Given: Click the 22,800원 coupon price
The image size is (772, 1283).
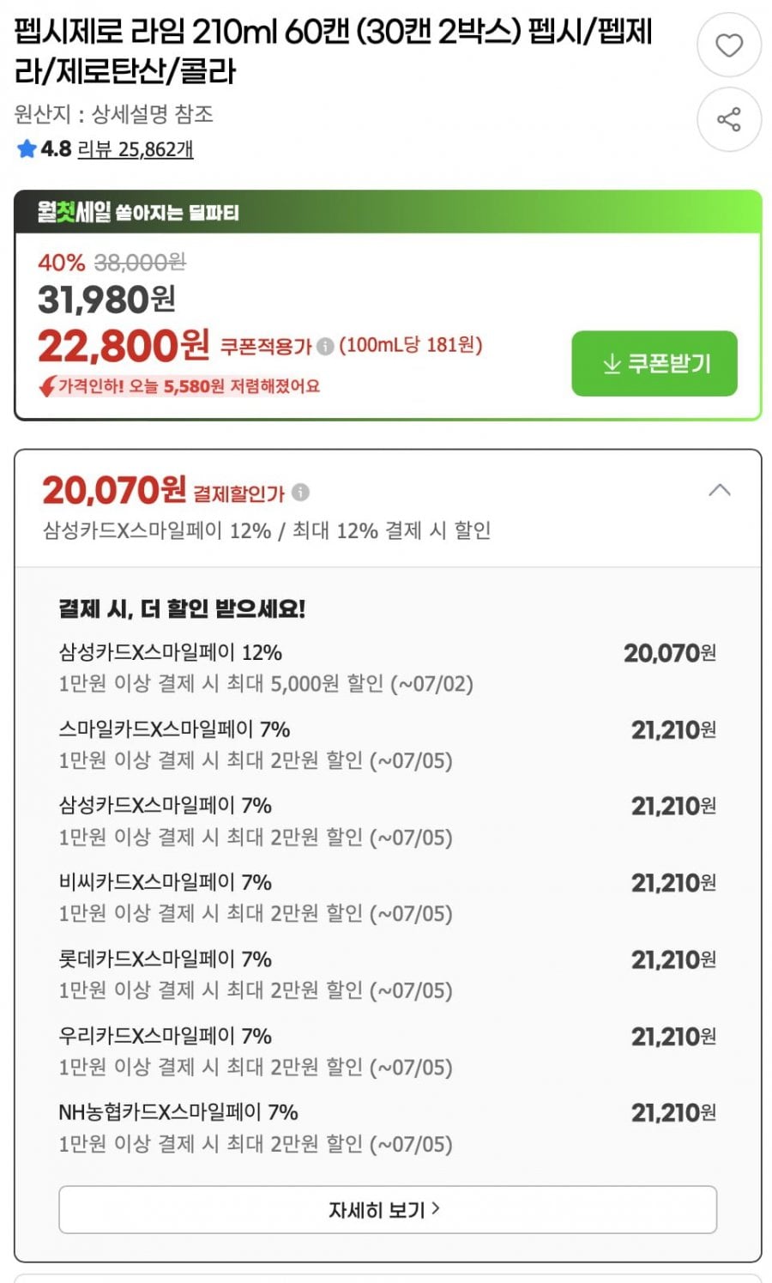Looking at the screenshot, I should click(x=124, y=346).
